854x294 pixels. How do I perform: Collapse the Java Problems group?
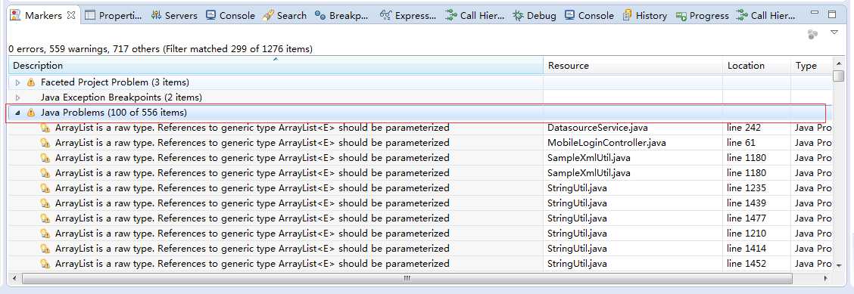coord(17,113)
